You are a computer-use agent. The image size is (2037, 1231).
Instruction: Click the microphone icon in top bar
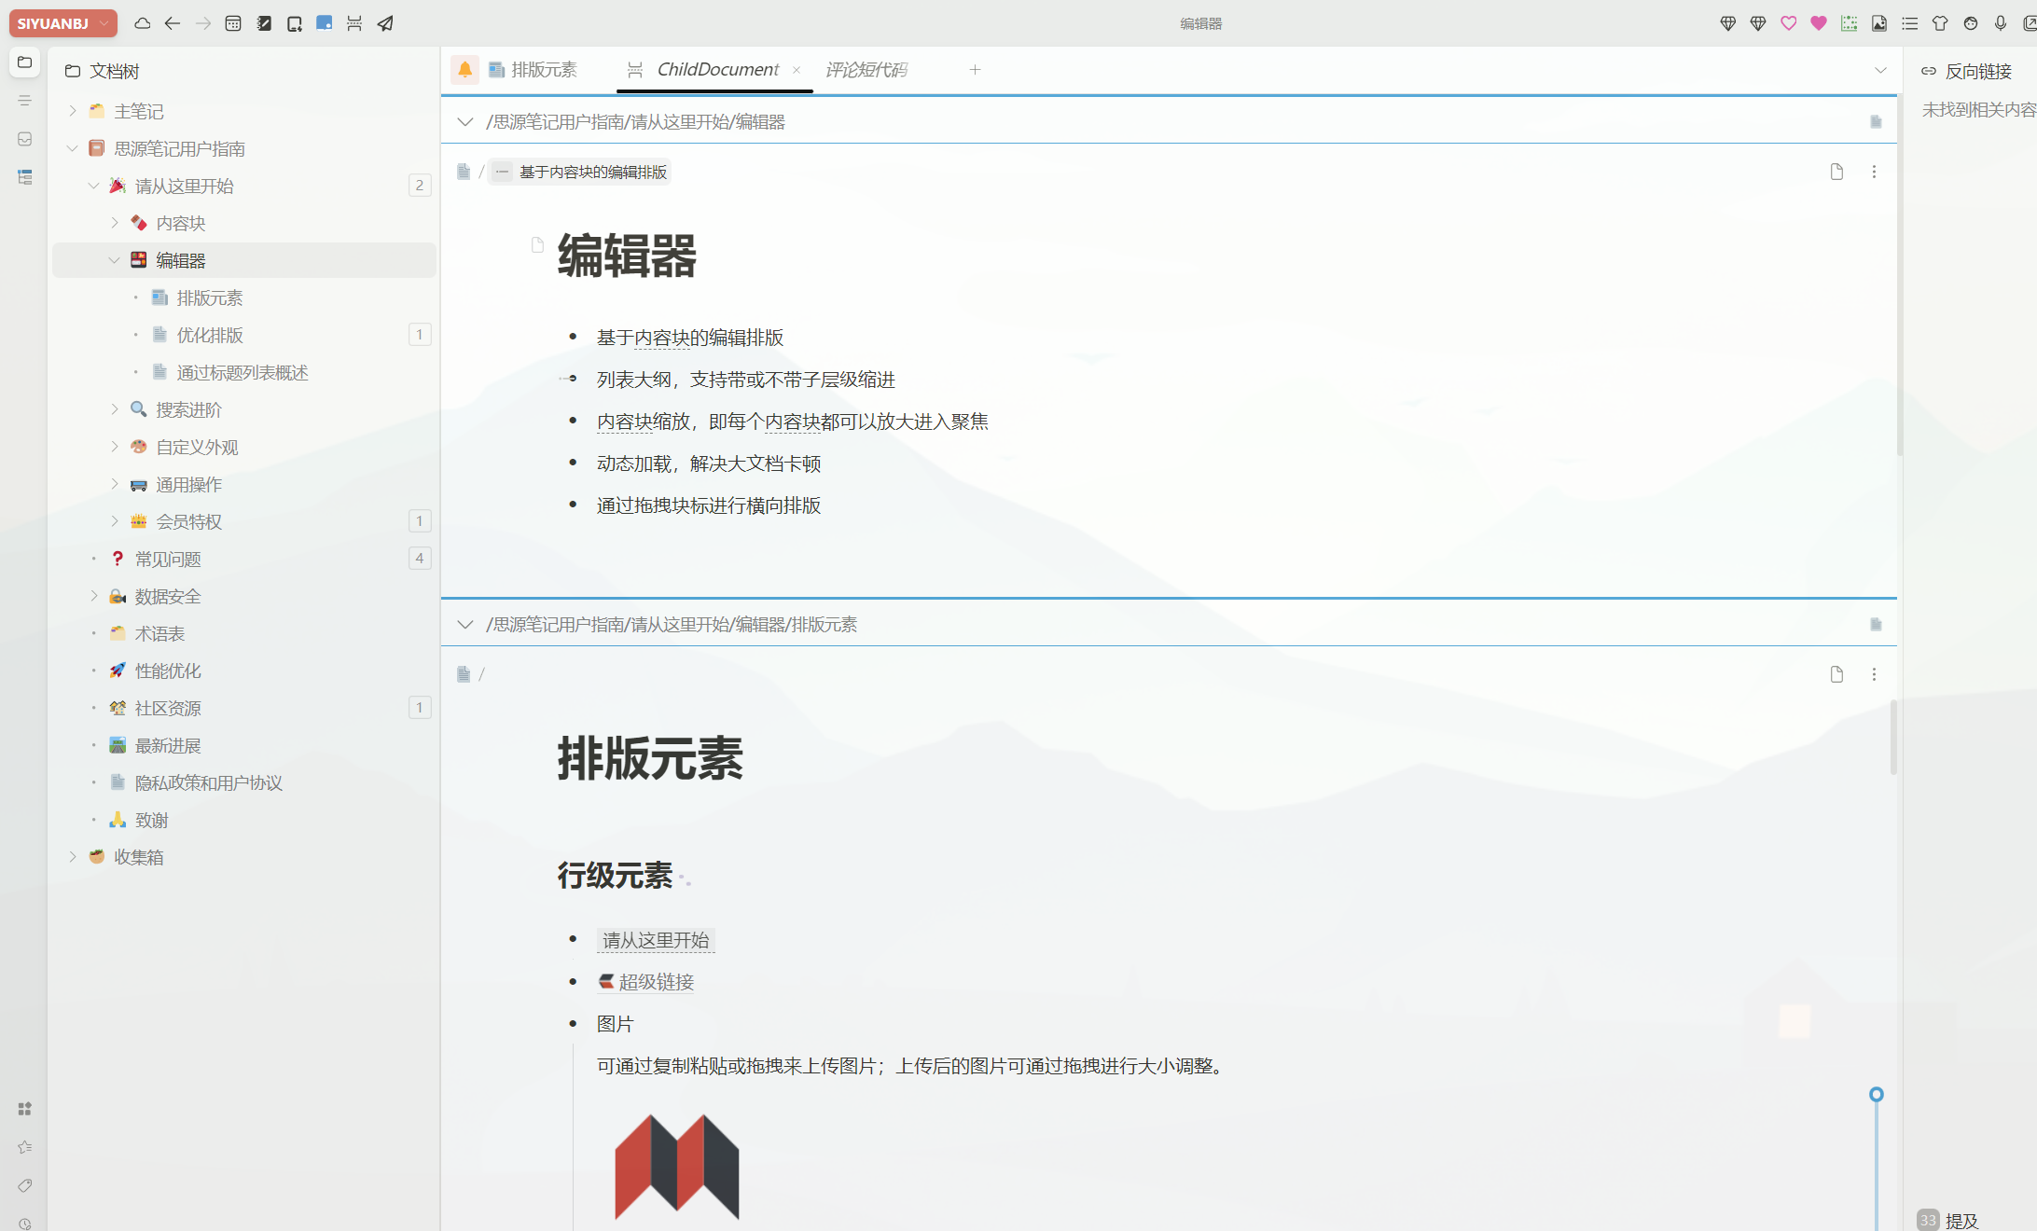pos(2001,23)
